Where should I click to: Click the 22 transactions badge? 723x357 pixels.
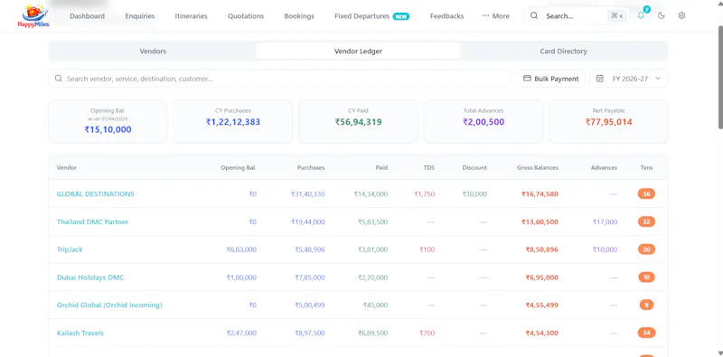[x=646, y=221]
